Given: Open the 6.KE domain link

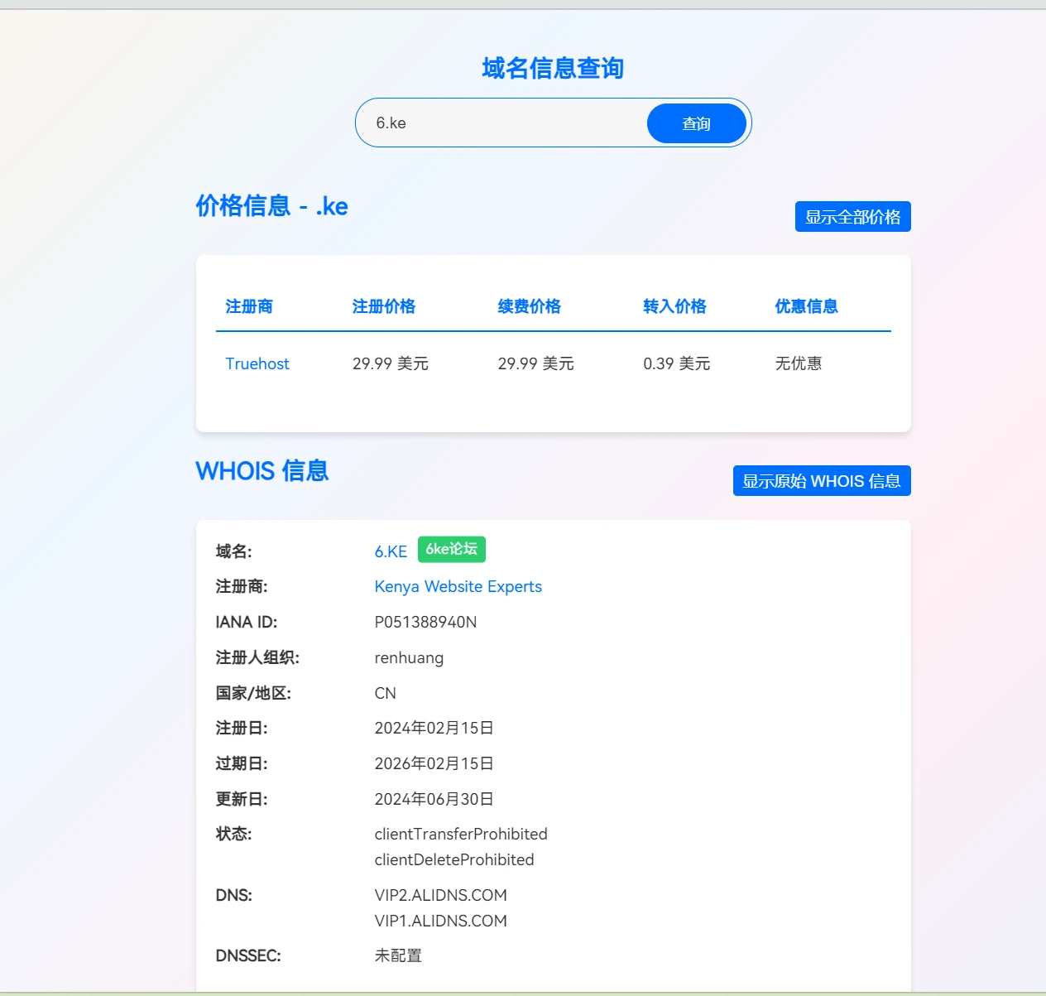Looking at the screenshot, I should 391,551.
